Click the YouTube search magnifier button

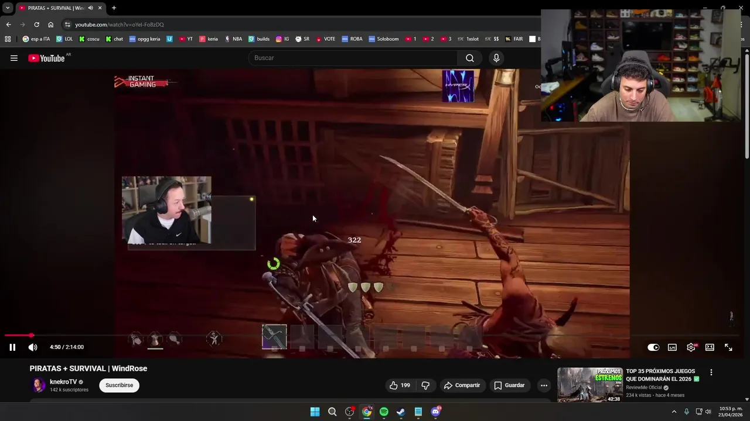pyautogui.click(x=470, y=58)
